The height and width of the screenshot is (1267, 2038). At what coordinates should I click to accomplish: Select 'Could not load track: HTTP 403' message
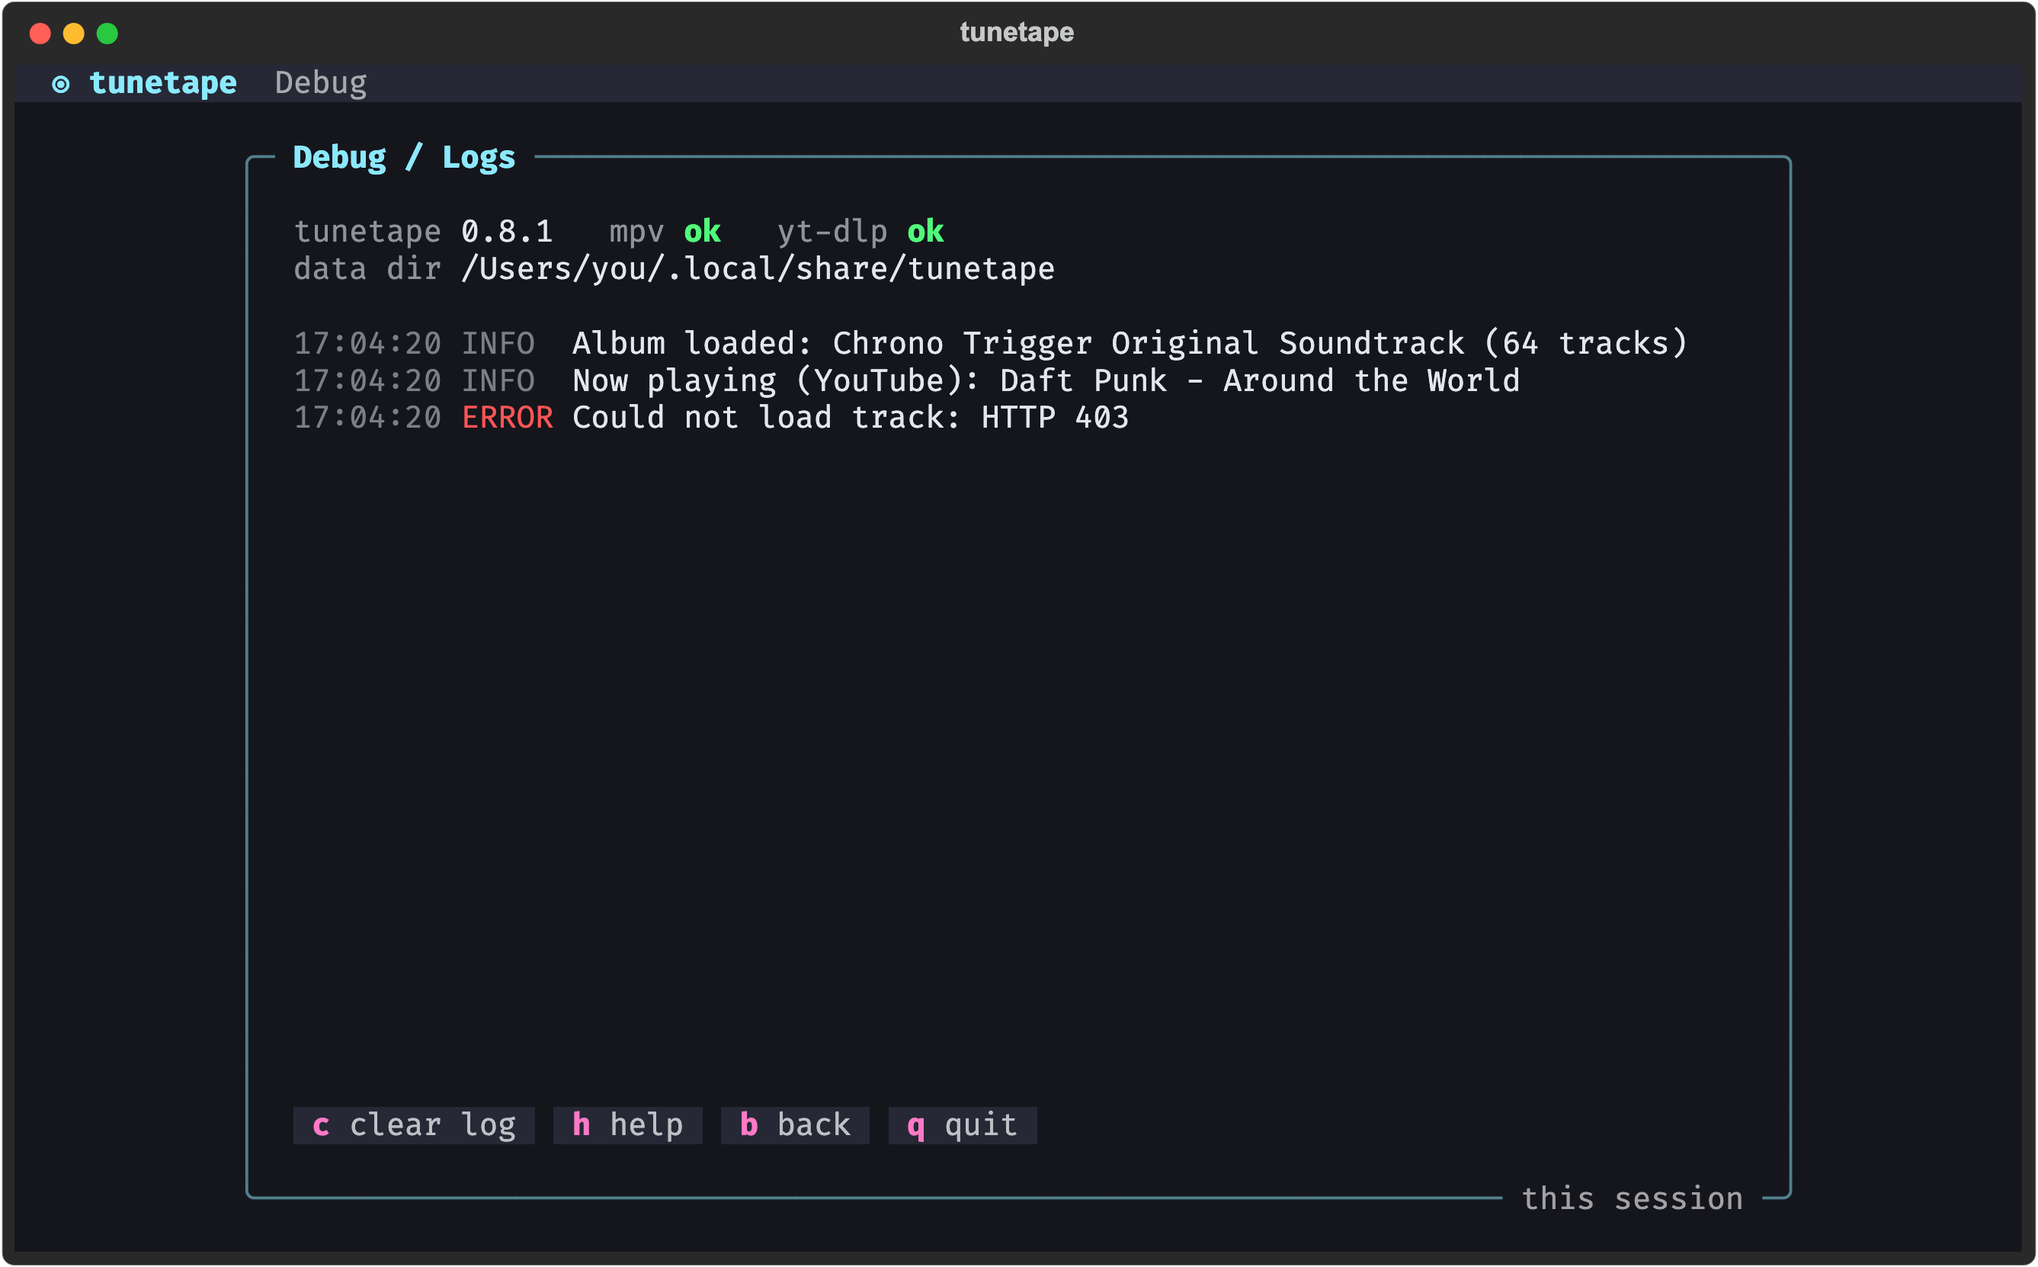[x=851, y=419]
